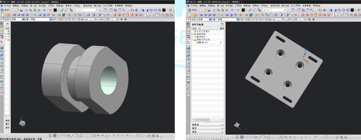Click Open folder icon in G002 part window
This screenshot has height=140, width=361.
pos(17,10)
